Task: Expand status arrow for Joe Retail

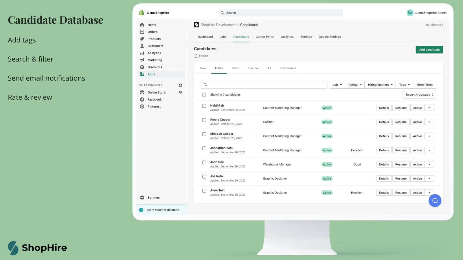Action: [x=429, y=179]
